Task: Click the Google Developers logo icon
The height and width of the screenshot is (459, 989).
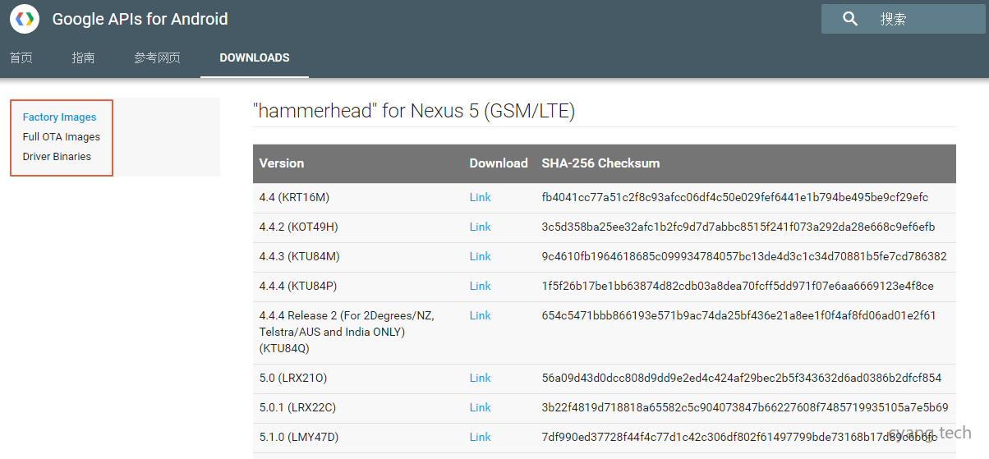Action: 25,19
